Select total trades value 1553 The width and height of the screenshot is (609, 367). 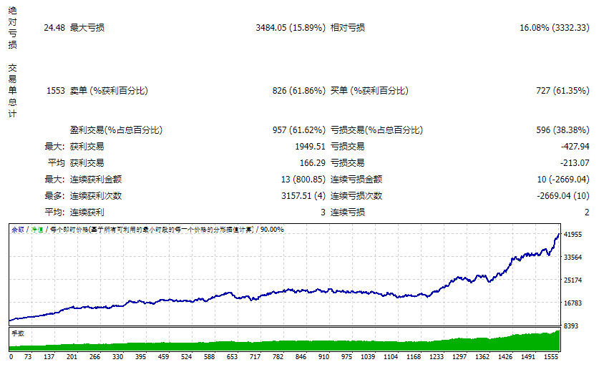[56, 90]
